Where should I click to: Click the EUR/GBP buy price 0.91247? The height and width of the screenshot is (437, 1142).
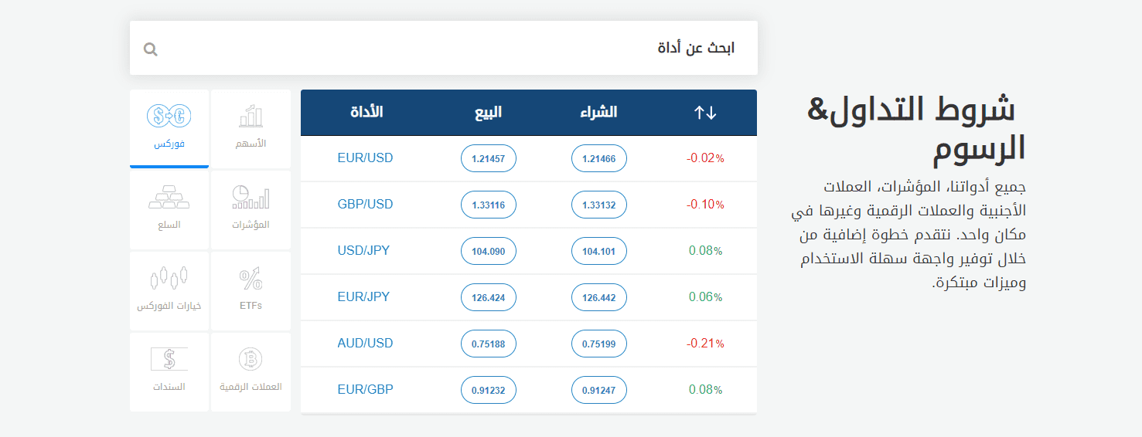click(599, 390)
